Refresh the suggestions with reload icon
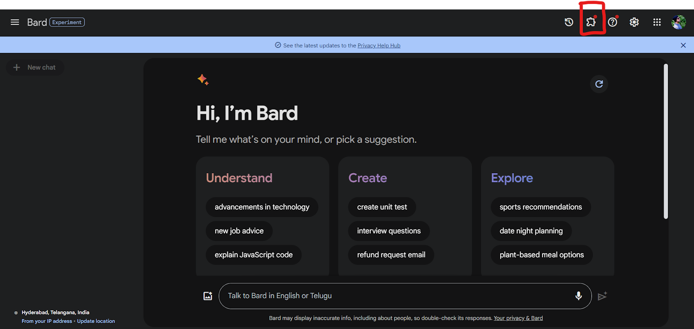The height and width of the screenshot is (329, 694). tap(599, 84)
